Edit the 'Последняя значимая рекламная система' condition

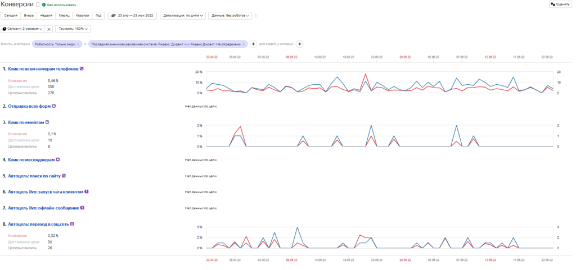click(166, 44)
